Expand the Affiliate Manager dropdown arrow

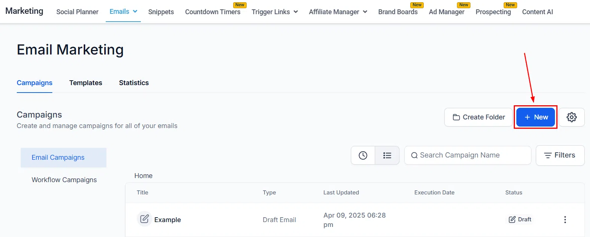pyautogui.click(x=365, y=12)
